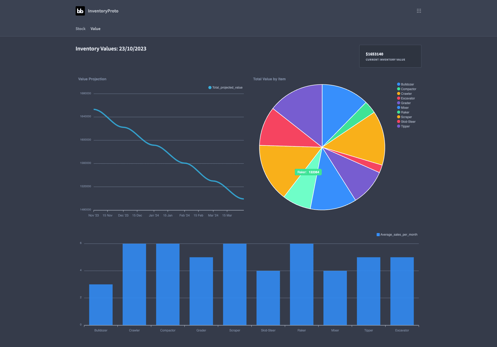The height and width of the screenshot is (347, 497).
Task: Toggle Raker in the pie chart legend
Action: [x=403, y=112]
